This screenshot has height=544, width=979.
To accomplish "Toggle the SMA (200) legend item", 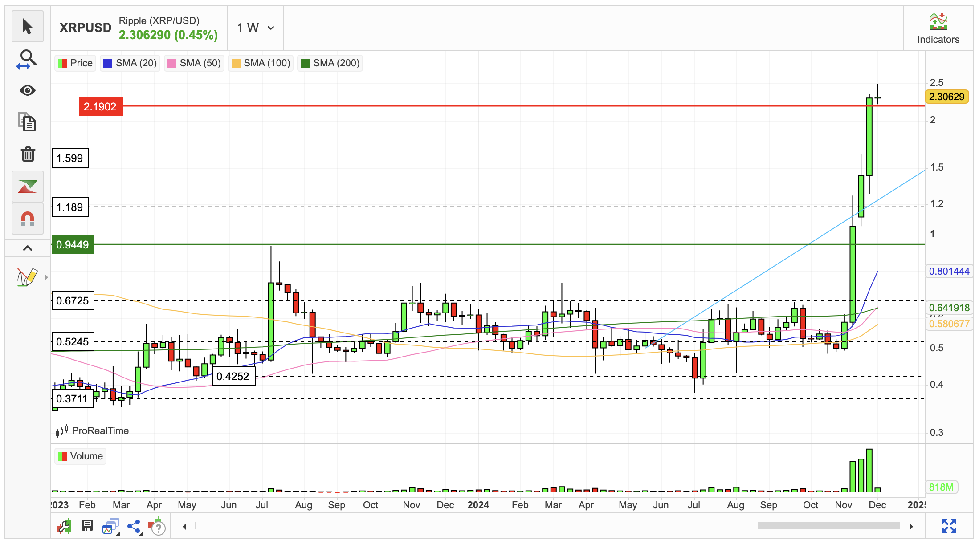I will tap(330, 63).
